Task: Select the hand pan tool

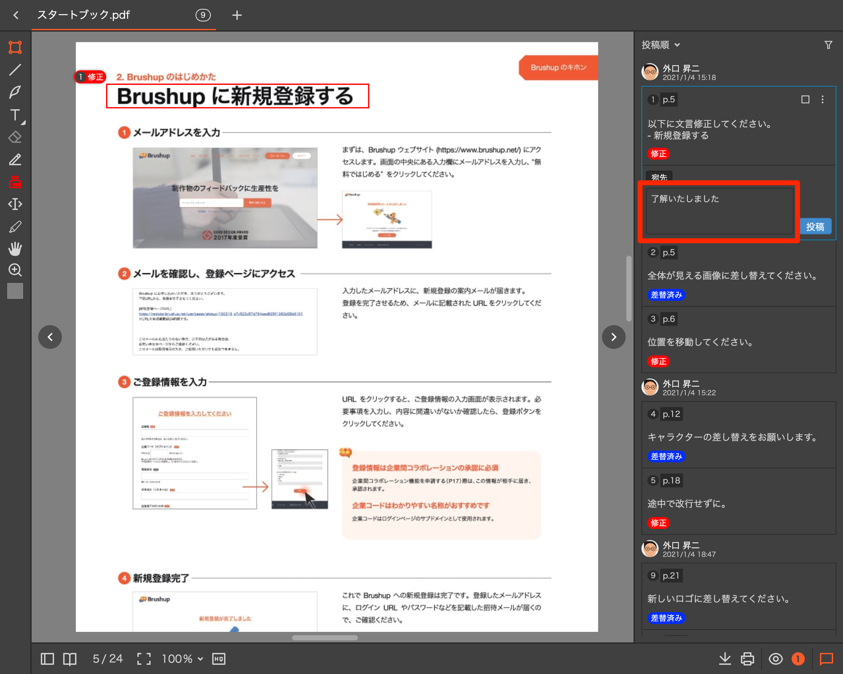Action: (x=15, y=248)
